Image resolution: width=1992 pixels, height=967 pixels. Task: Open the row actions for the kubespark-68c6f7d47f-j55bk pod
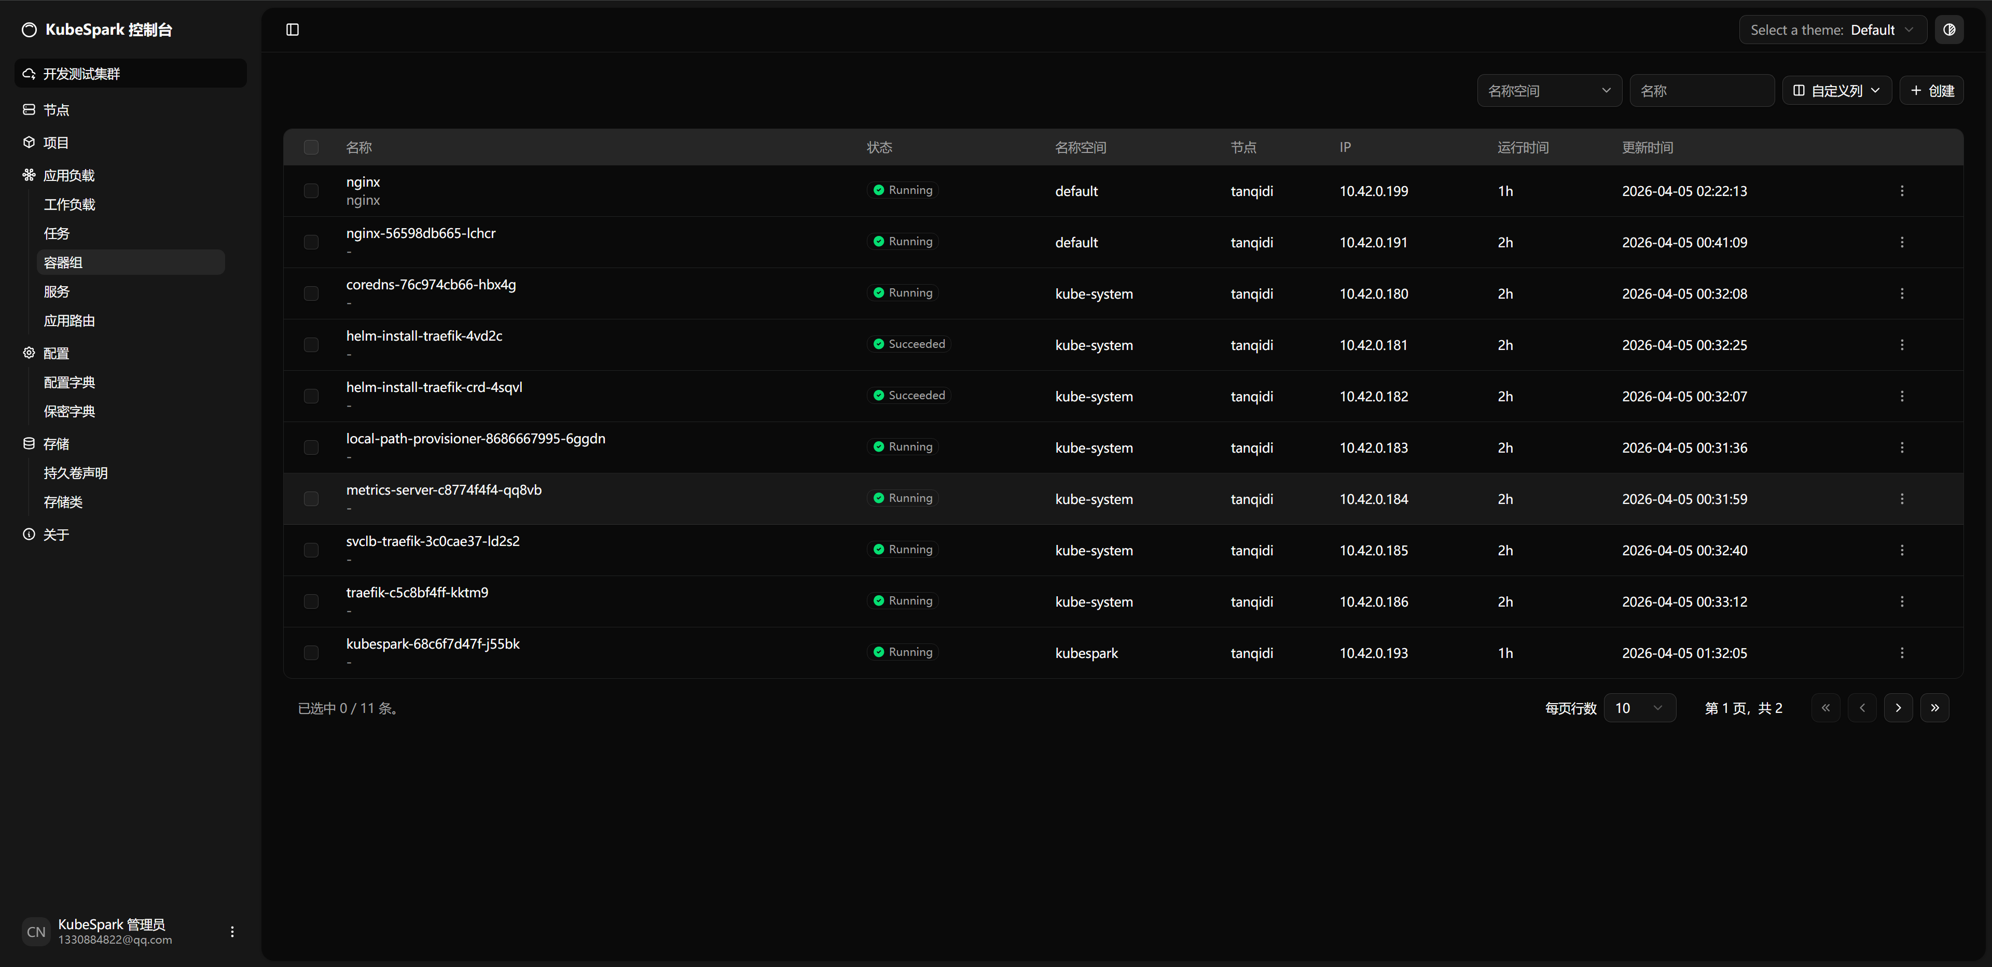click(x=1902, y=652)
